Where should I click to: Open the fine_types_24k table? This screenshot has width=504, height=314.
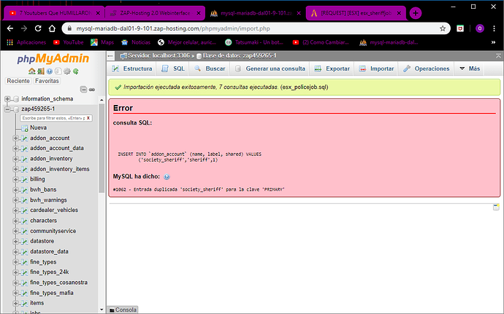(50, 272)
